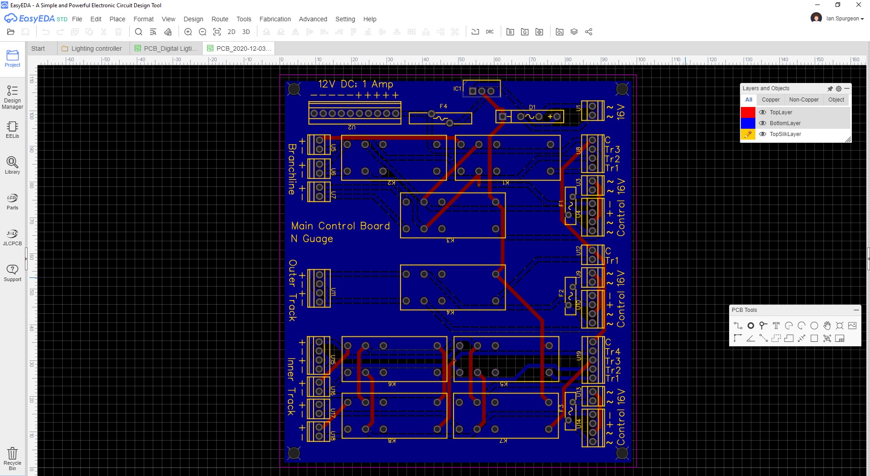Open the JLCPCB panel in the sidebar
This screenshot has width=870, height=476.
pyautogui.click(x=12, y=236)
